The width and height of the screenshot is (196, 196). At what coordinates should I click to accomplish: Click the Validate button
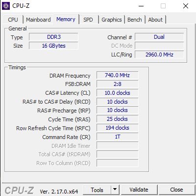(x=139, y=190)
